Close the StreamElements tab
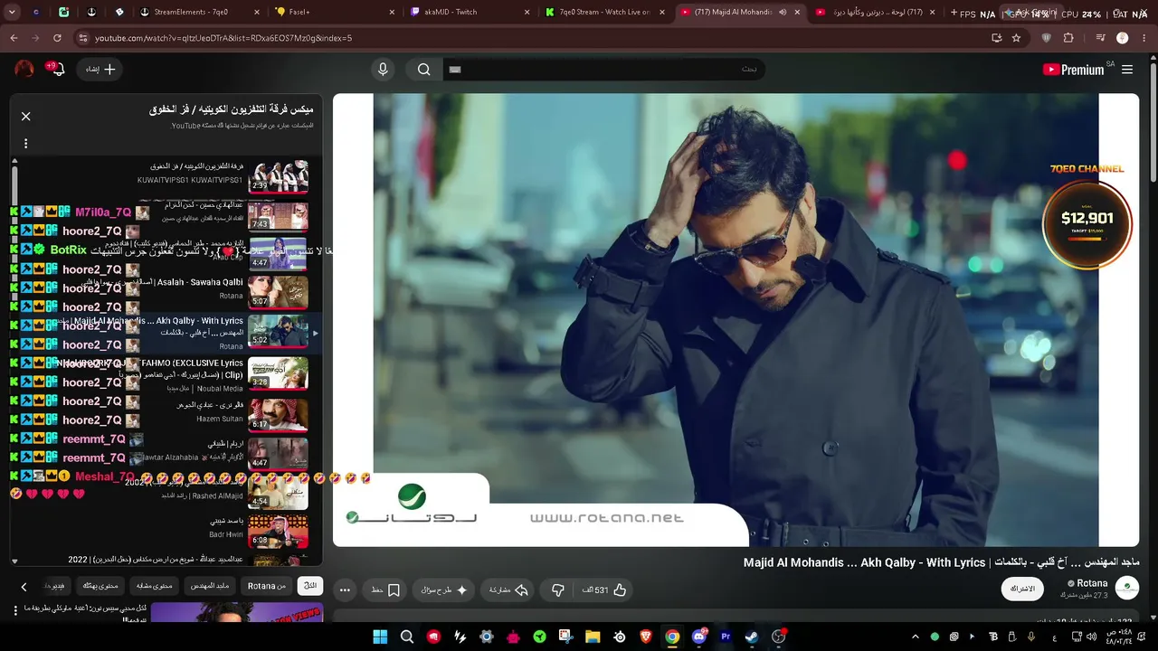Image resolution: width=1158 pixels, height=651 pixels. 257,12
